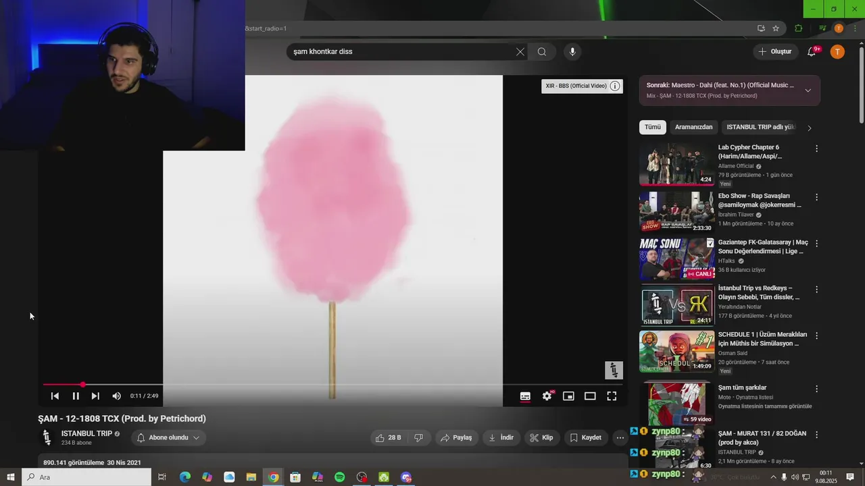Open the Abone olundu subscription dropdown
The width and height of the screenshot is (865, 486).
click(168, 437)
